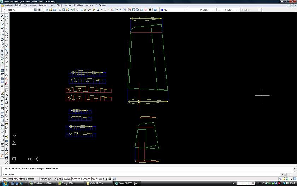297x186 pixels.
Task: Toggle POLAR tracking in status bar
Action: [x=67, y=179]
